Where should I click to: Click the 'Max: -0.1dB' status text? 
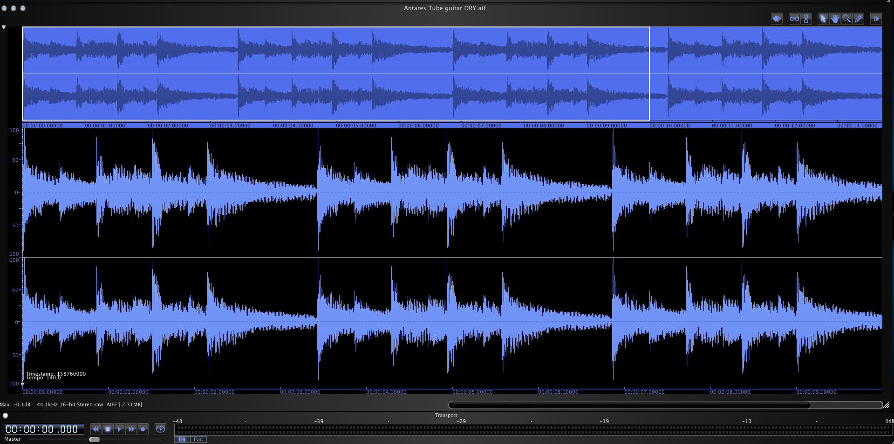point(15,404)
